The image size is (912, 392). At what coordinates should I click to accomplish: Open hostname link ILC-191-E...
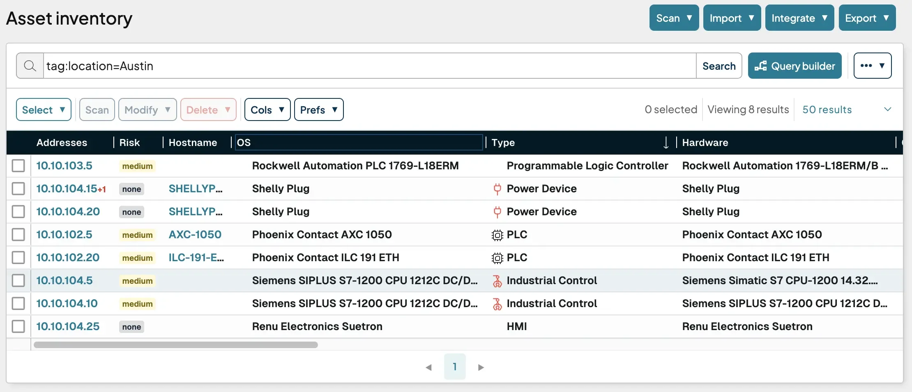[196, 258]
